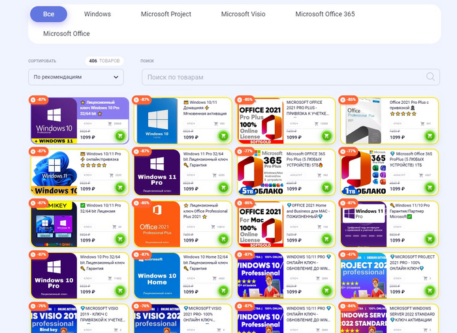
Task: Open Windows 10/11 Домашняя Мгновенная активация title
Action: coord(205,108)
